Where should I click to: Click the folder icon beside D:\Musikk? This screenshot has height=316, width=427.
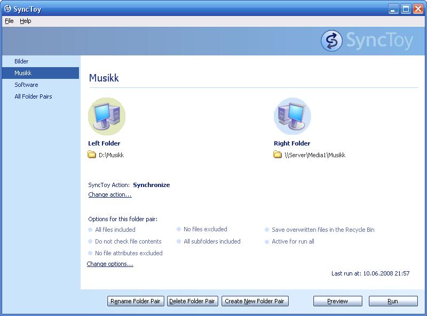[92, 155]
